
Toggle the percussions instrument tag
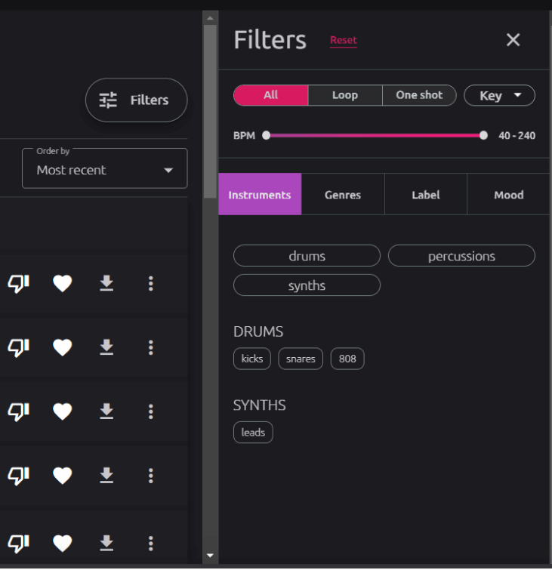click(461, 256)
